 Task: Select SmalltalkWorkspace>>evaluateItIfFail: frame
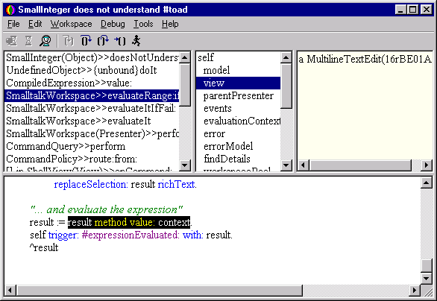click(92, 108)
